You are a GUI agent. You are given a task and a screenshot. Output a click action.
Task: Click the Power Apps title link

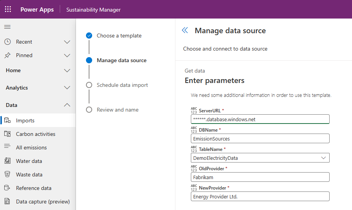click(37, 9)
